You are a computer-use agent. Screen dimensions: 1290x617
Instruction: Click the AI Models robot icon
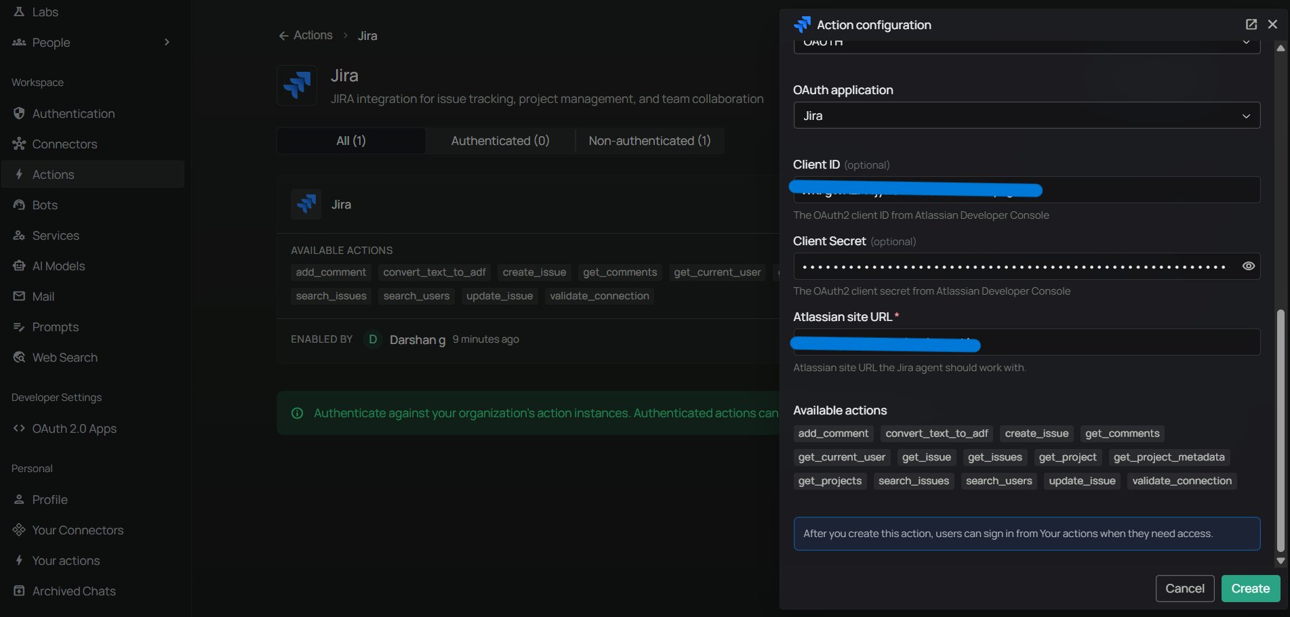(x=19, y=265)
